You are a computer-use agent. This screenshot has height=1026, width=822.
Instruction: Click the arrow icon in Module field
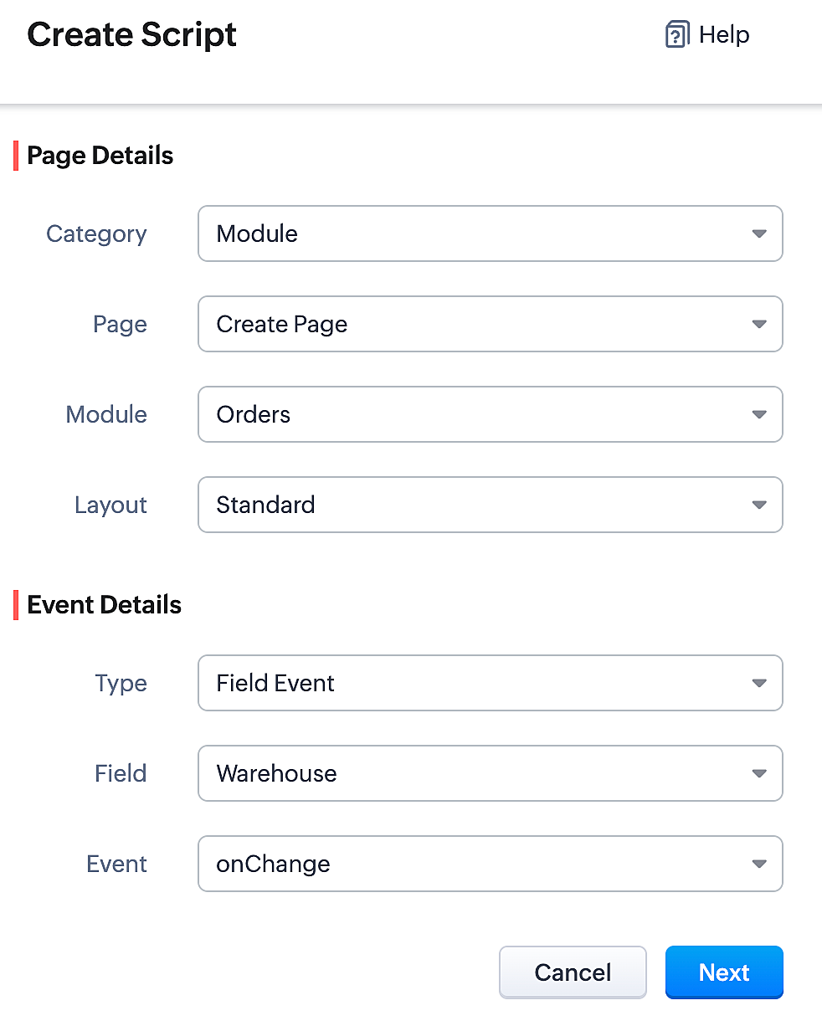point(759,414)
